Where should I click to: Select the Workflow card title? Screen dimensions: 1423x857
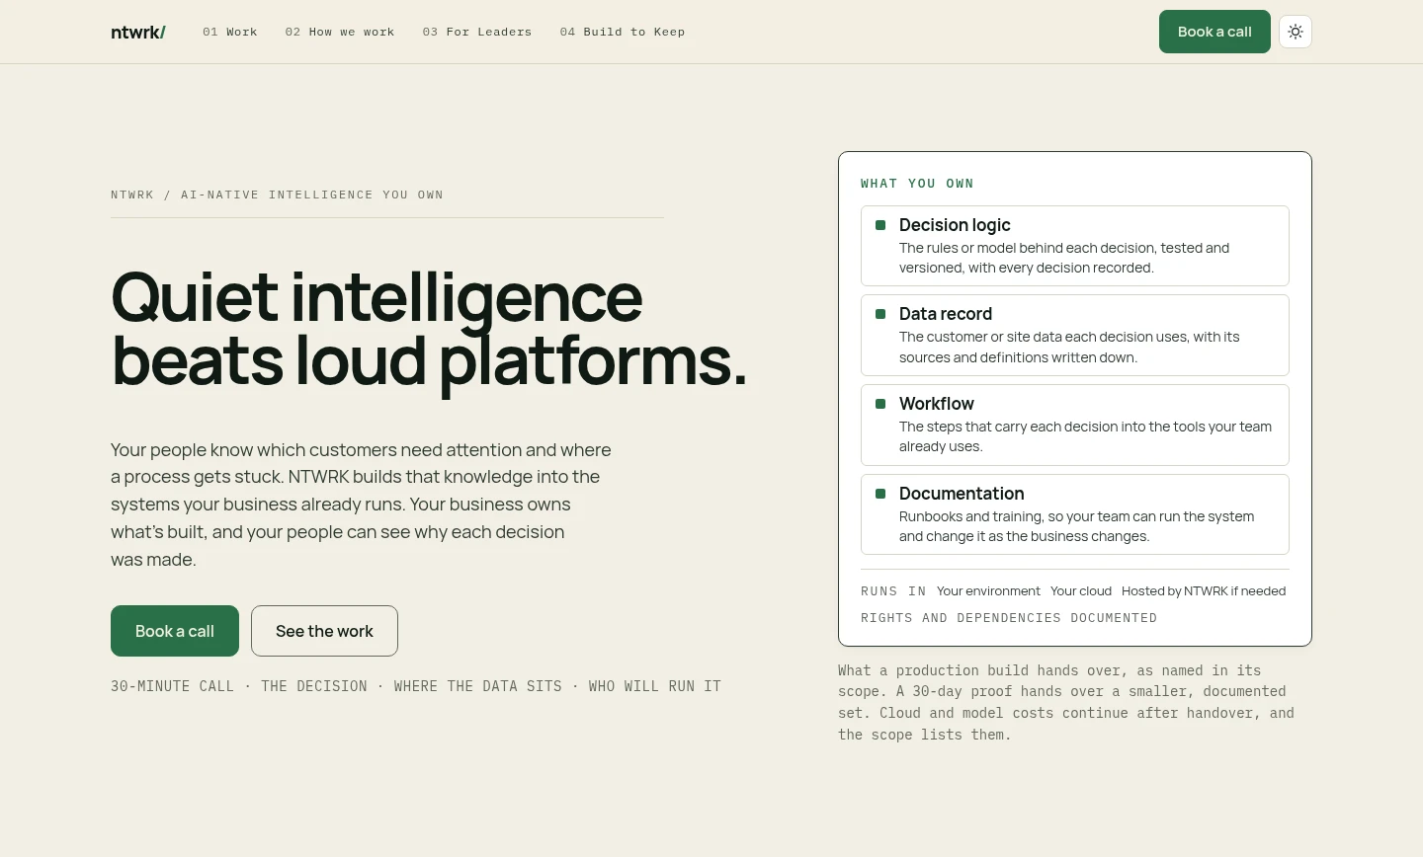[937, 404]
